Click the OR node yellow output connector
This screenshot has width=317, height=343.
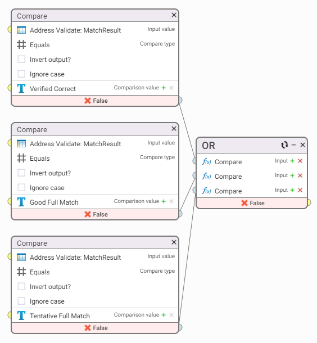309,202
